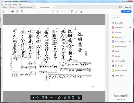Toggle the fit one full page view

(69, 97)
